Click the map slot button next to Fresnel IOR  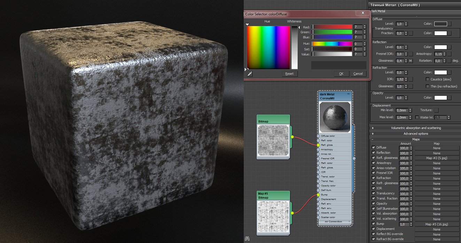(x=411, y=54)
